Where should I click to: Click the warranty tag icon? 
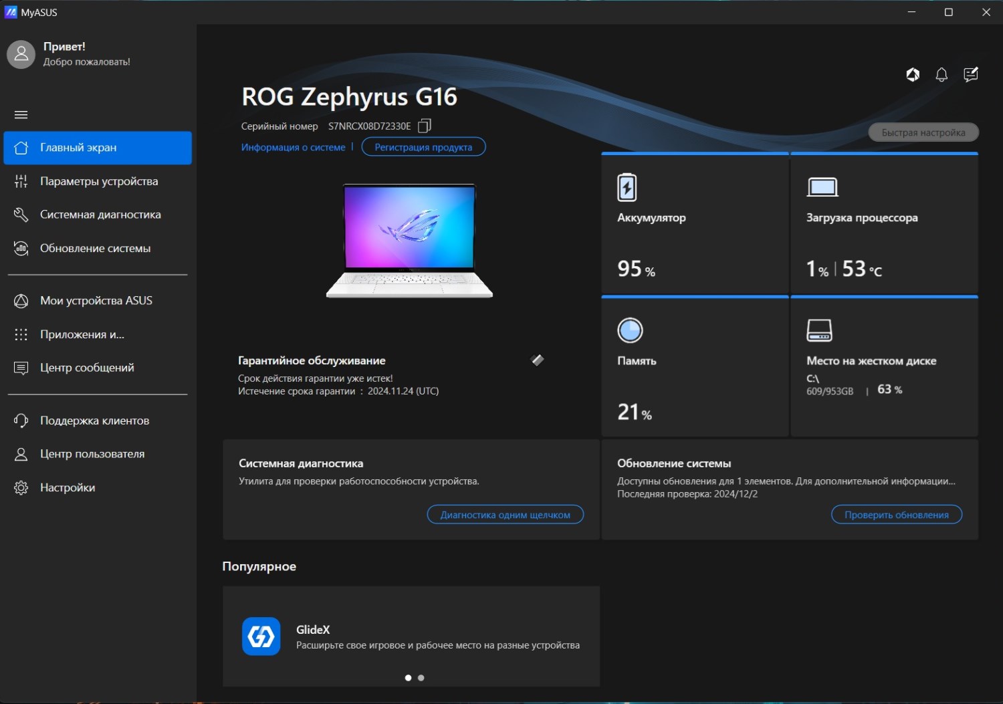(538, 360)
